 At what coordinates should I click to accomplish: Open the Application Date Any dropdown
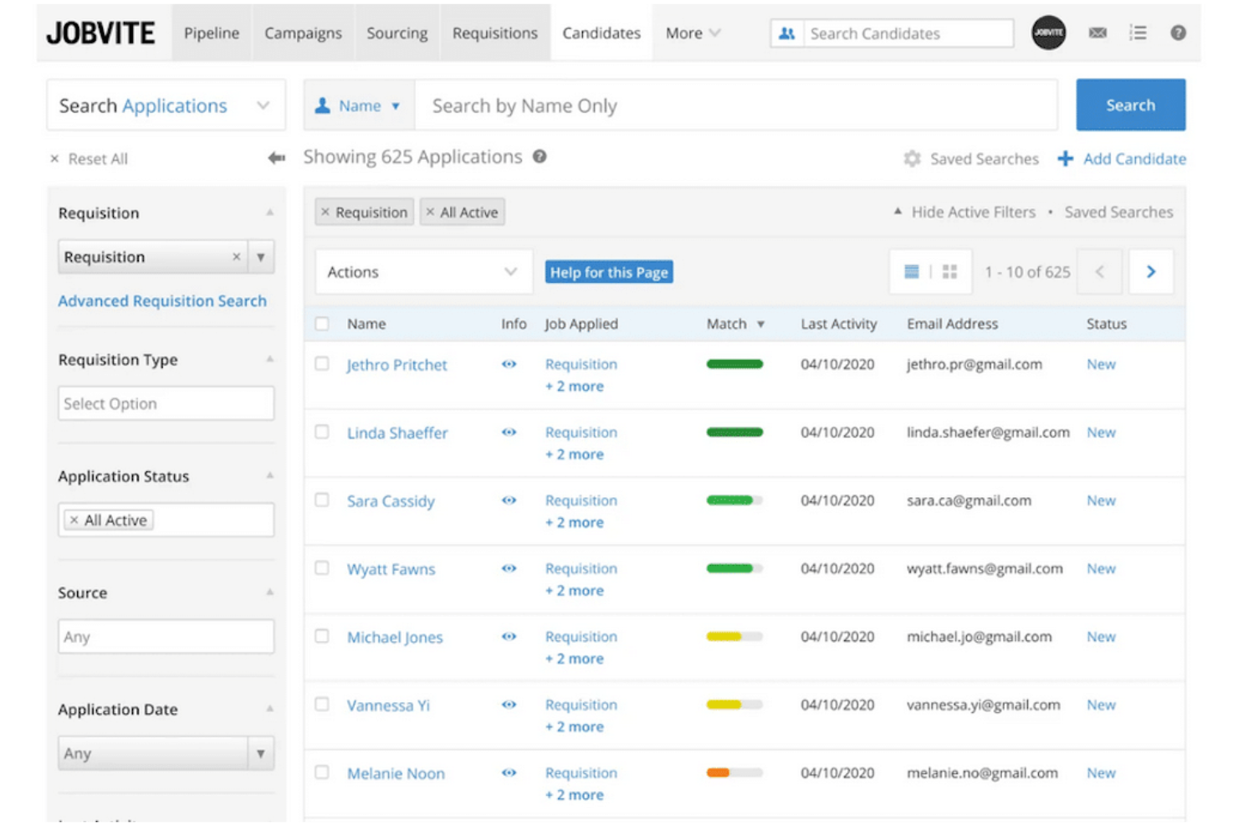[166, 753]
